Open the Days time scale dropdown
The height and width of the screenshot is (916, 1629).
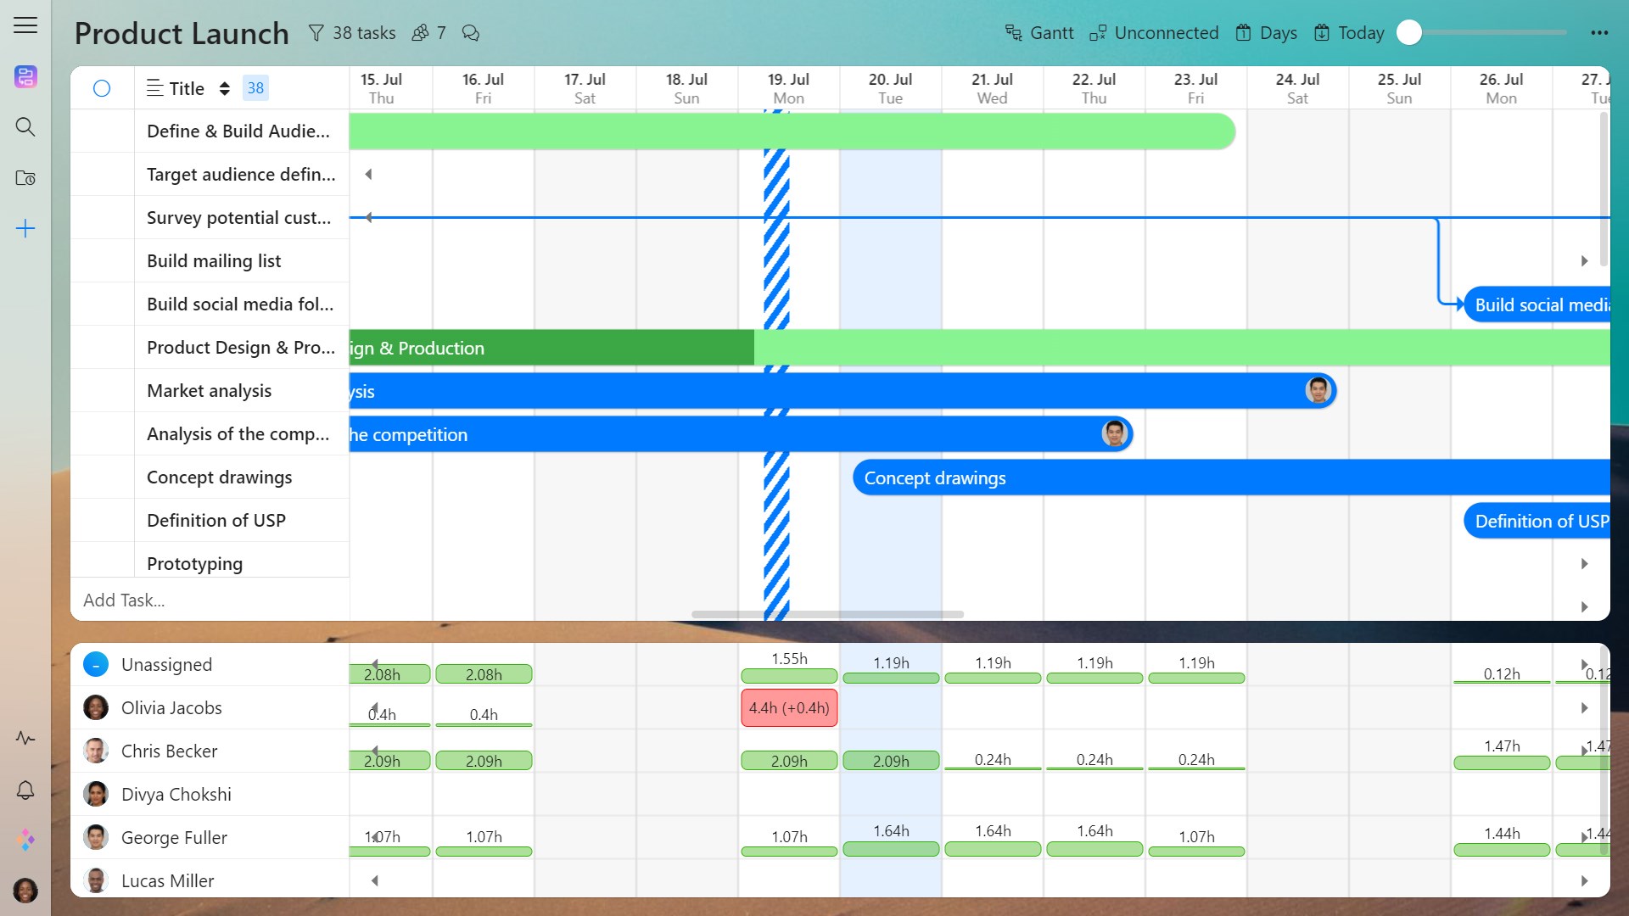point(1267,33)
